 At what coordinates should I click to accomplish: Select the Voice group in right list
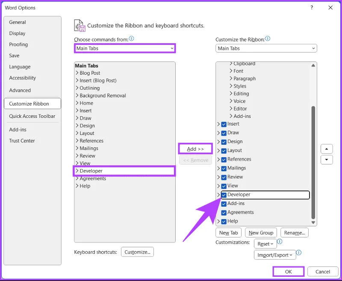(239, 101)
